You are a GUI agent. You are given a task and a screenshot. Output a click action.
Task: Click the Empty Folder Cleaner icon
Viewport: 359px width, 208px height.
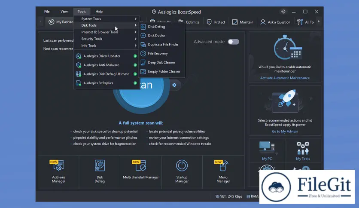pyautogui.click(x=143, y=71)
